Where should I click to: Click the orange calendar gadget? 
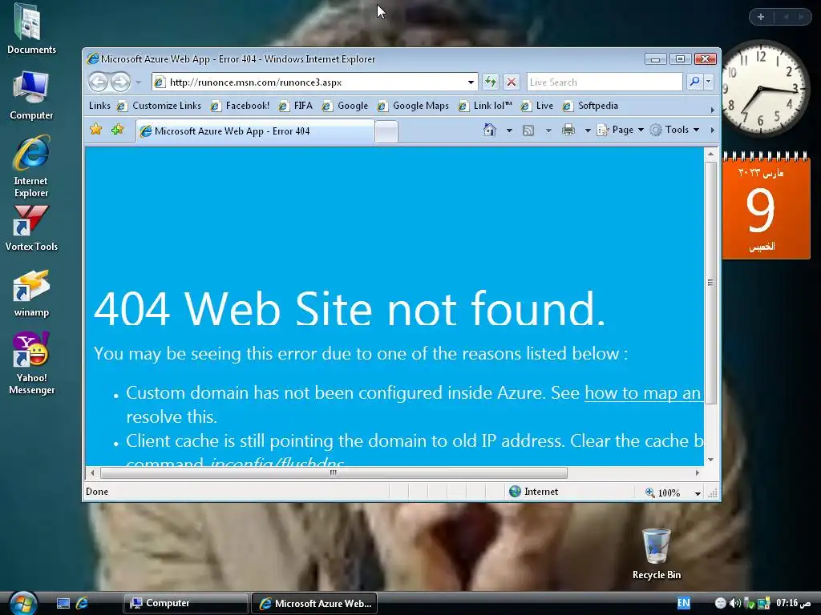tap(766, 206)
